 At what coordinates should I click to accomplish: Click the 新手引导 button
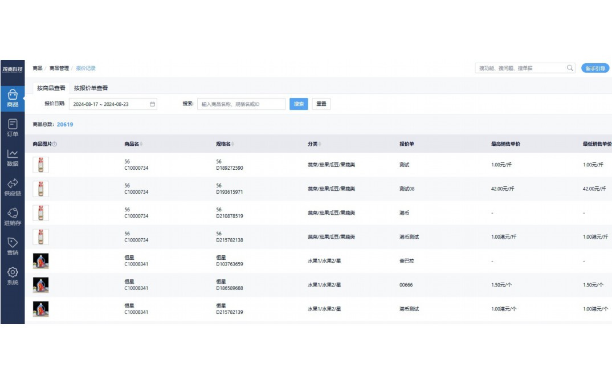coord(595,68)
